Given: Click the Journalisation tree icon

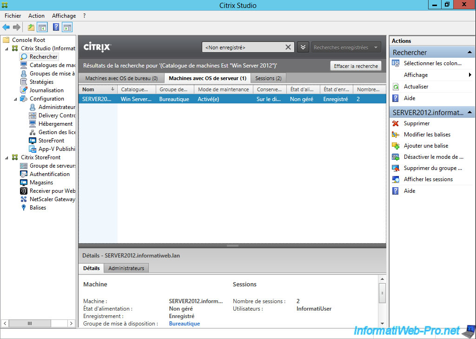Looking at the screenshot, I should (24, 90).
